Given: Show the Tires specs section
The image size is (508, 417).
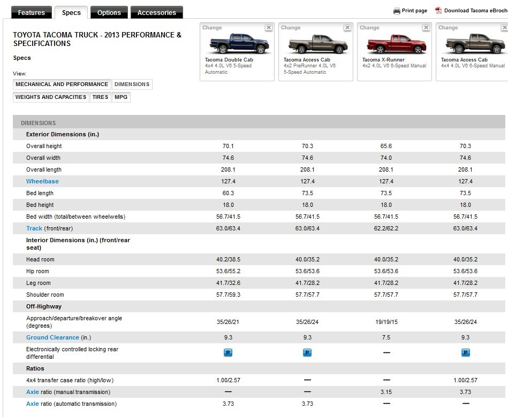Looking at the screenshot, I should point(100,97).
